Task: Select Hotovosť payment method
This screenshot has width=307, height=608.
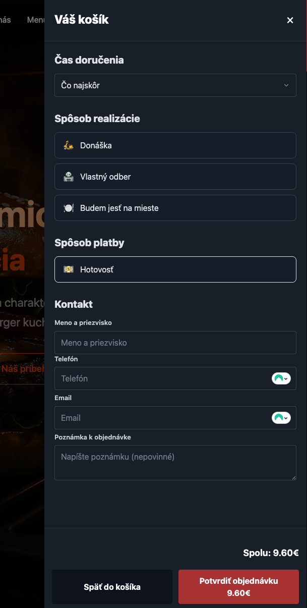Action: pyautogui.click(x=175, y=269)
